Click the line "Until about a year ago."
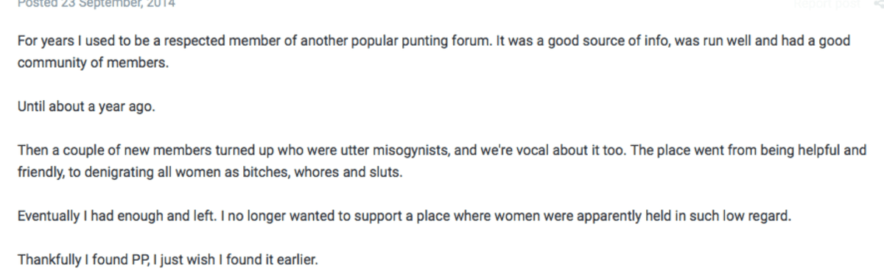This screenshot has height=280, width=884. pyautogui.click(x=85, y=105)
